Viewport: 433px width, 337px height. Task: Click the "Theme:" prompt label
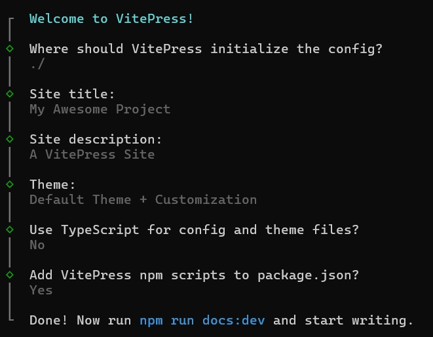tap(52, 185)
